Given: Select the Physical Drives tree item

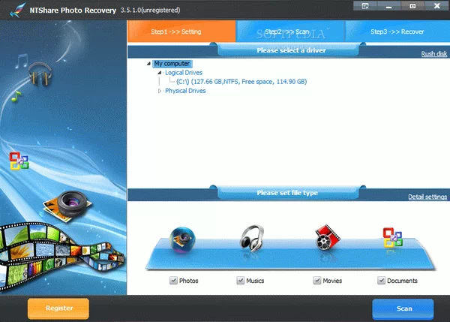Looking at the screenshot, I should pyautogui.click(x=185, y=91).
